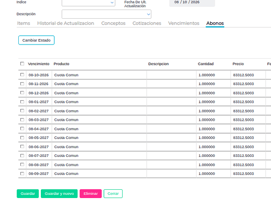Click the quantity 1.000000 in 08-12-2026 row
271x208 pixels.
(x=207, y=93)
